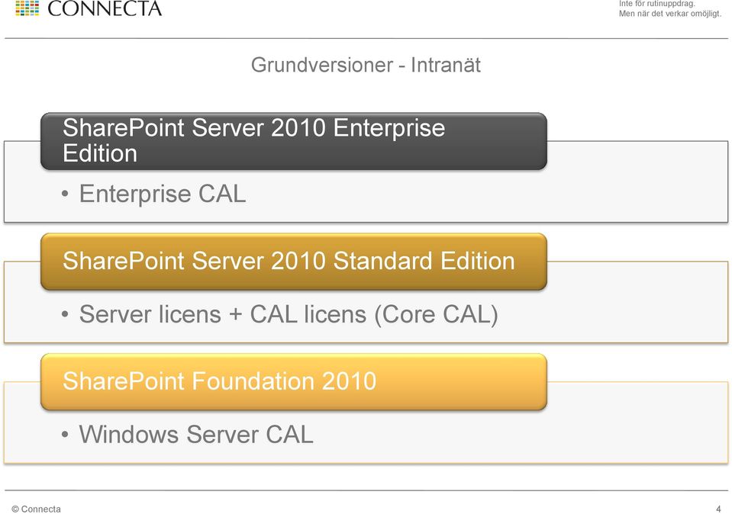Viewport: 732px width, 514px height.
Task: Select the 'Enterprise CAL' bullet text
Action: point(162,194)
